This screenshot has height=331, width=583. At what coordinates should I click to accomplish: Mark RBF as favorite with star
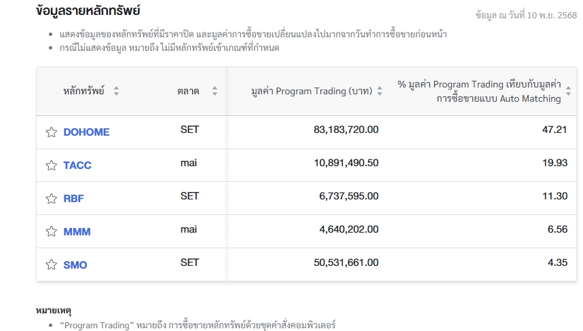click(51, 199)
